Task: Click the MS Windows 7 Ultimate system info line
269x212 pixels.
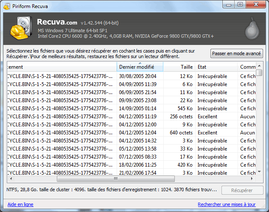Action: point(73,31)
